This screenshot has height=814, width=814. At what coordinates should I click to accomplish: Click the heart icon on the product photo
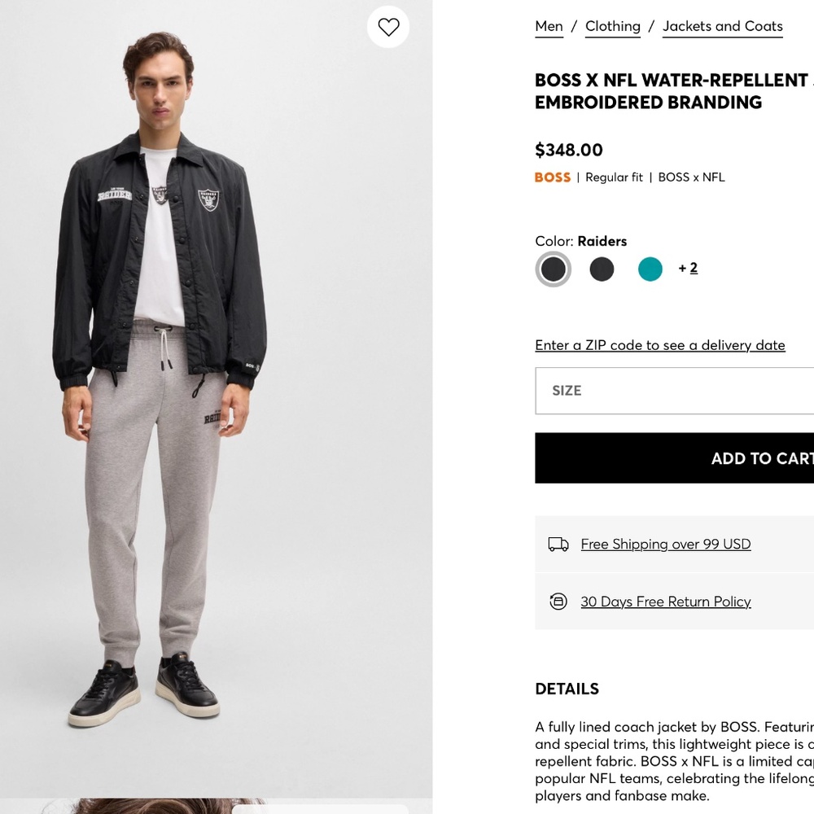pyautogui.click(x=388, y=27)
